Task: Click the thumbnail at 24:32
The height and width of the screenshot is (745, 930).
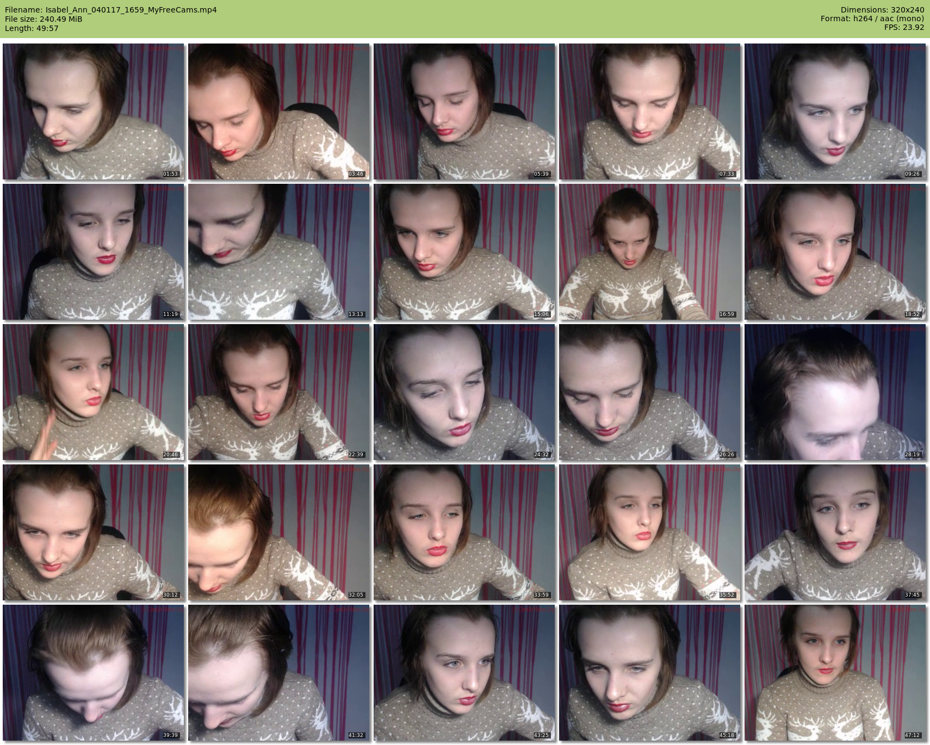Action: [464, 392]
